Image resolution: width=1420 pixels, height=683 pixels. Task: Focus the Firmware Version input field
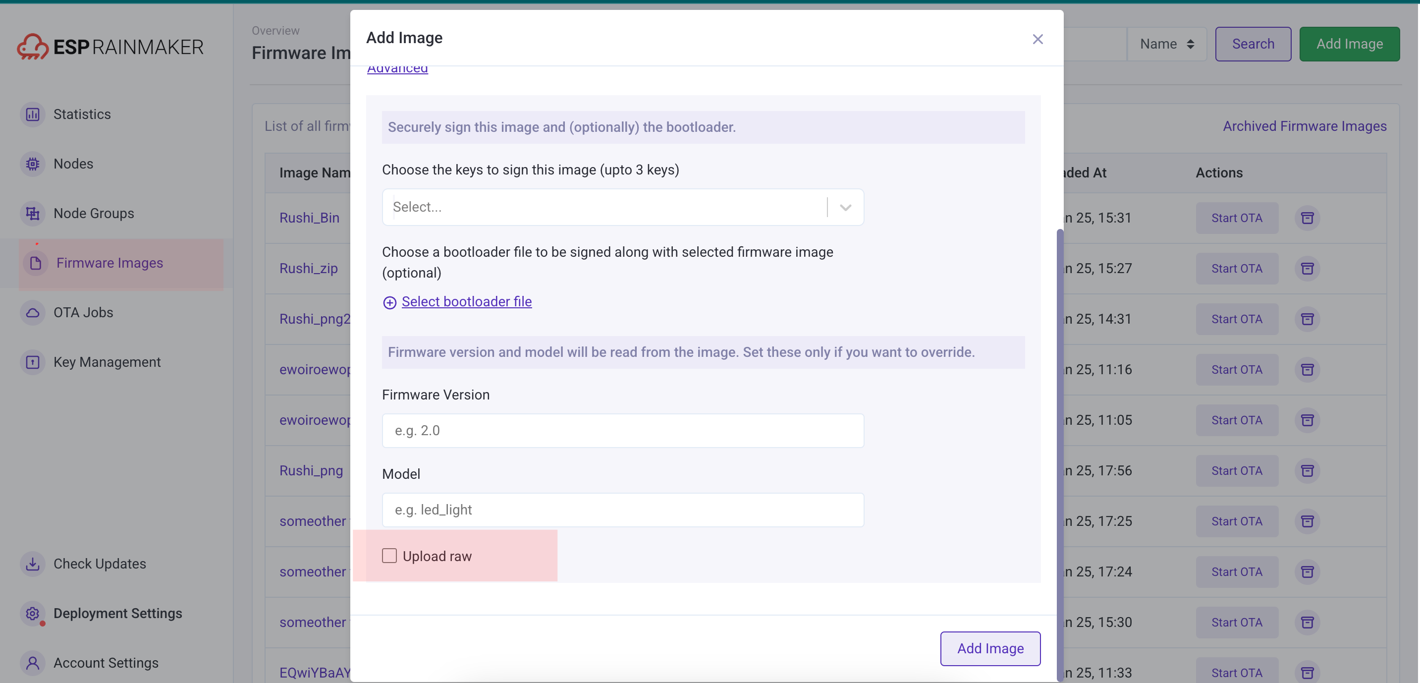[x=622, y=431]
